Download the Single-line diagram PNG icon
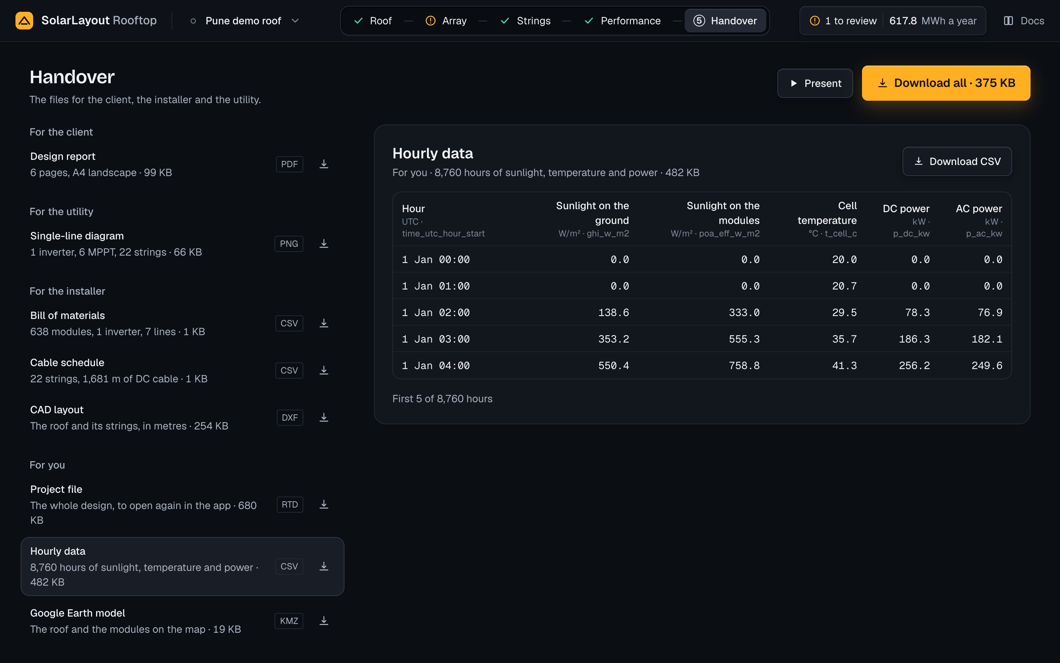This screenshot has width=1060, height=663. pyautogui.click(x=324, y=244)
